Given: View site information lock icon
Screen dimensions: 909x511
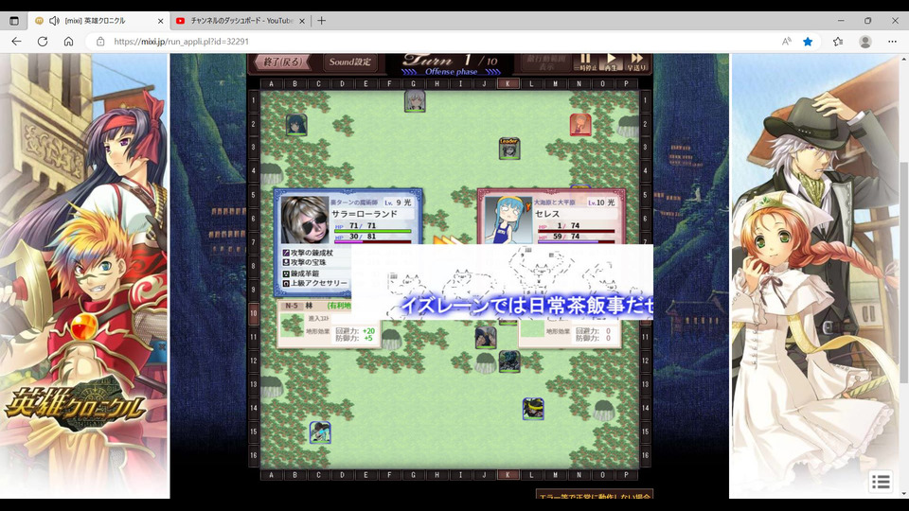Looking at the screenshot, I should [x=100, y=42].
